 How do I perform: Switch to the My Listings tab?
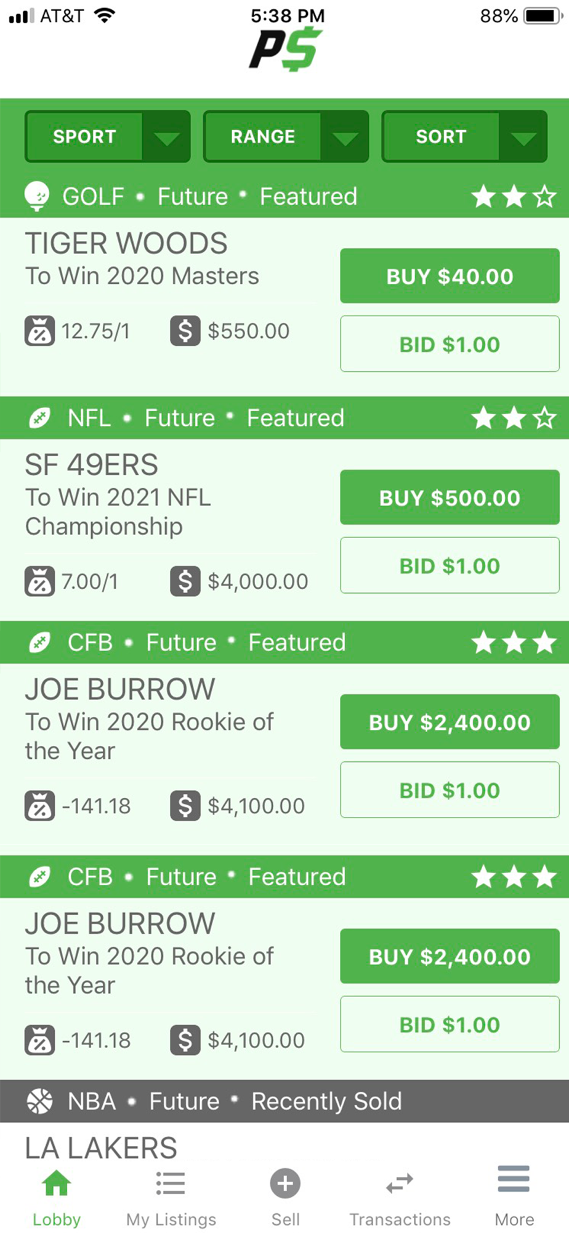click(x=171, y=1197)
